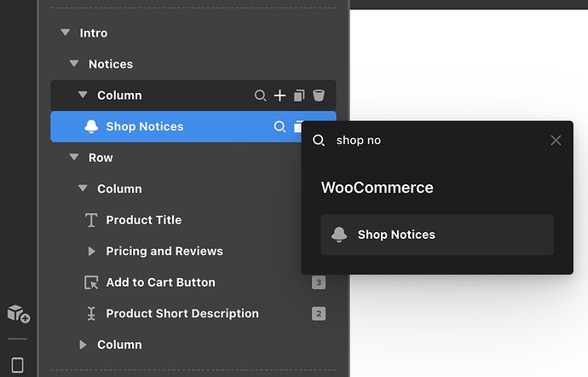Duplicate the Column under Notices
Image resolution: width=588 pixels, height=377 pixels.
[x=299, y=96]
